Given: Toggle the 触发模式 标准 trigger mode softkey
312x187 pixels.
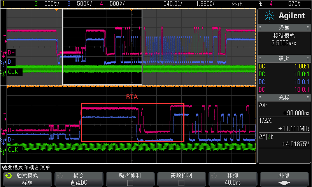Looking at the screenshot, I should click(26, 179).
